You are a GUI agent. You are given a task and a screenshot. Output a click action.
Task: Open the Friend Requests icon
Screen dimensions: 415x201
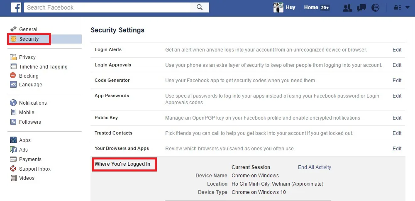[347, 7]
